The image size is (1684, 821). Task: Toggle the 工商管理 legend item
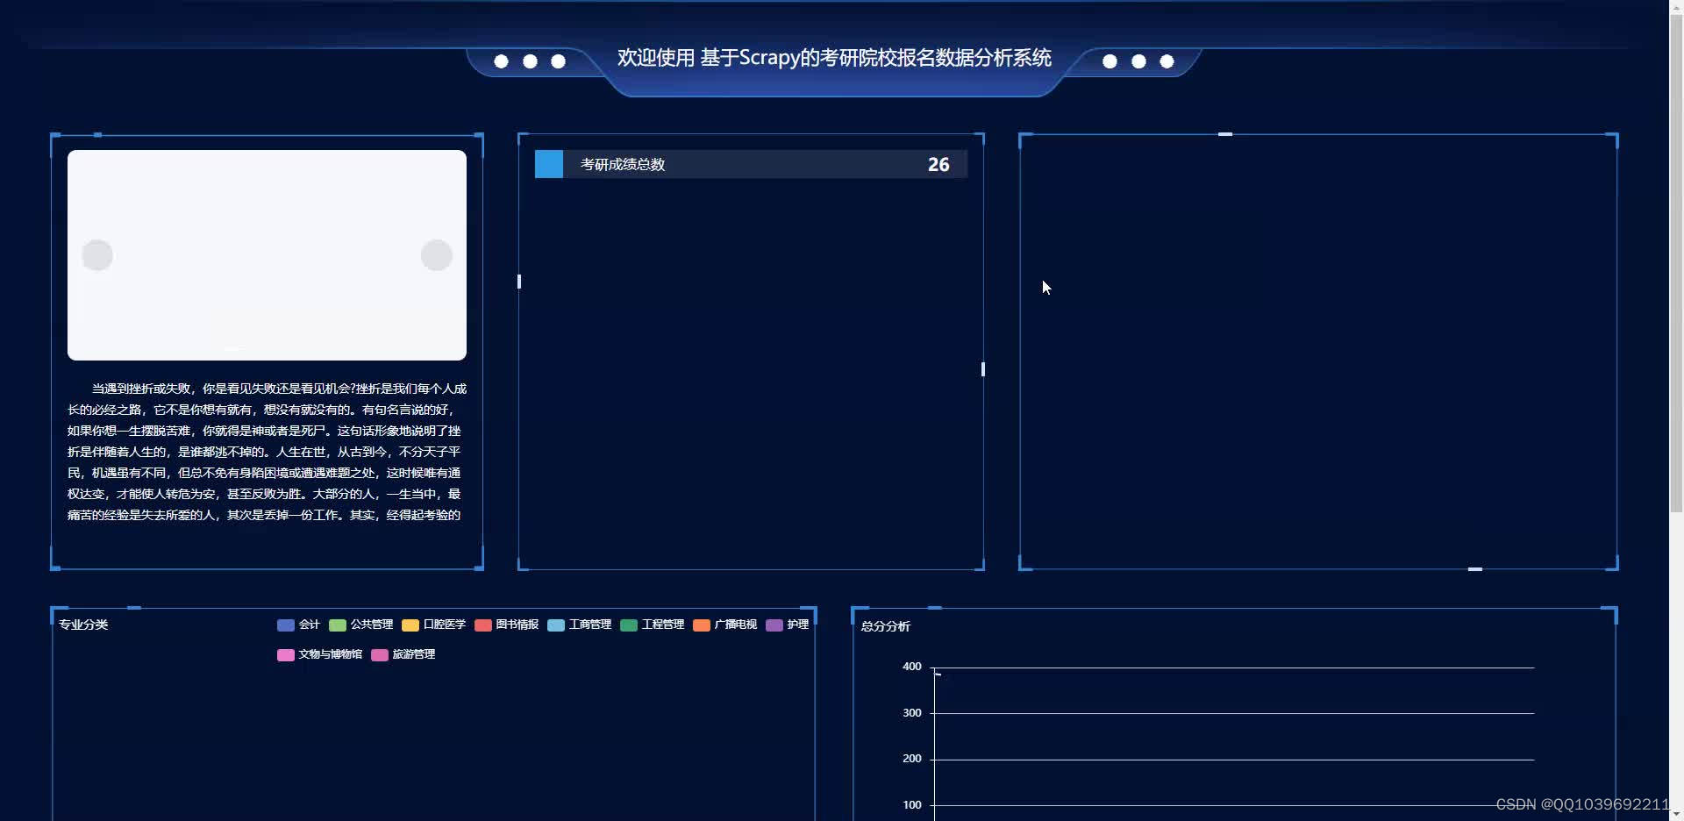pyautogui.click(x=579, y=625)
